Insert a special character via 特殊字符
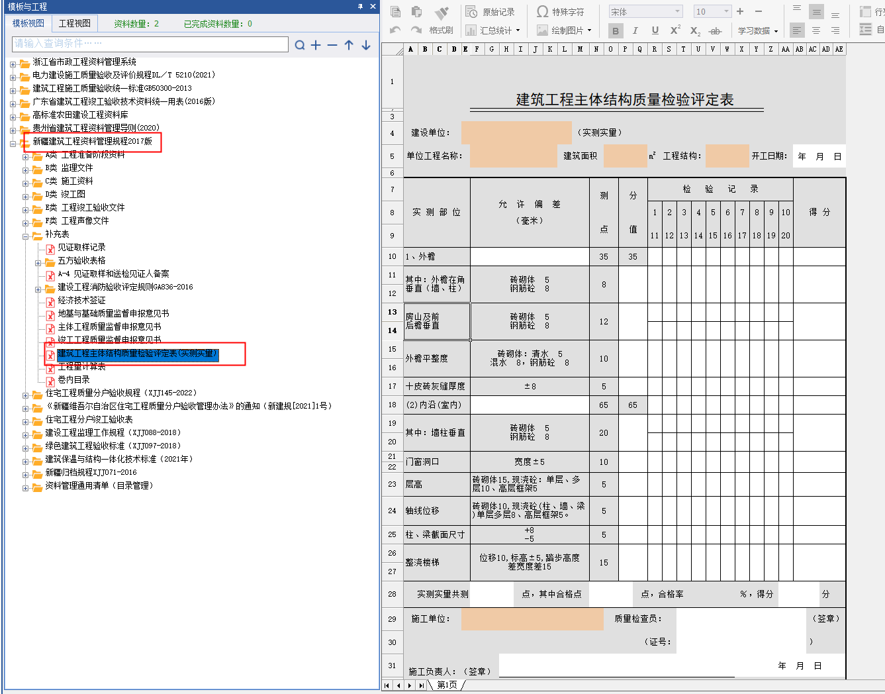This screenshot has height=694, width=885. pos(561,12)
